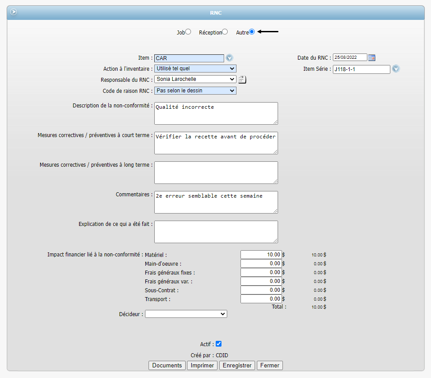Screen dimensions: 431x378
Task: Click the Imprimer button
Action: pos(202,366)
